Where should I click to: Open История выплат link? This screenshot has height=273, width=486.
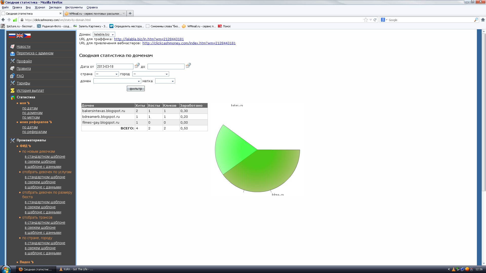pyautogui.click(x=30, y=90)
